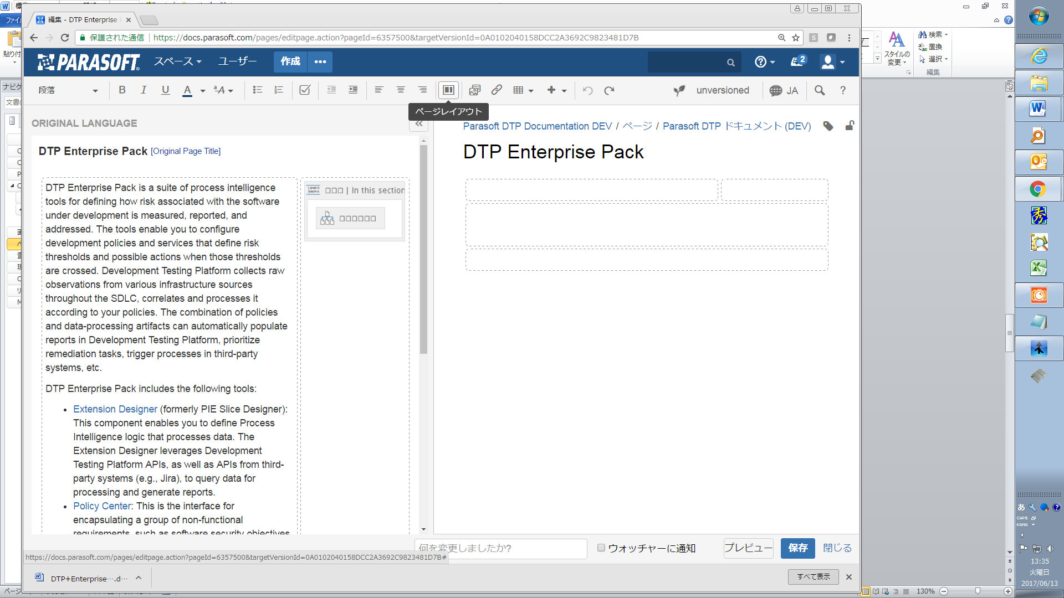This screenshot has height=598, width=1064.
Task: Redo the last edit
Action: (x=610, y=90)
